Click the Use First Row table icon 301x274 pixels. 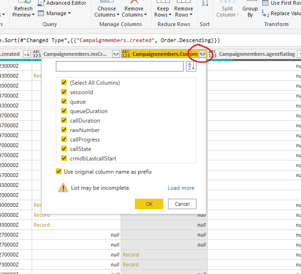click(x=266, y=3)
